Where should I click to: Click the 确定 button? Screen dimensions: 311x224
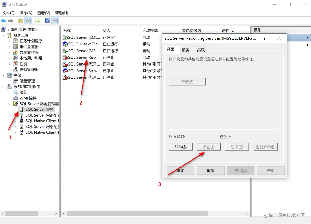coord(181,171)
